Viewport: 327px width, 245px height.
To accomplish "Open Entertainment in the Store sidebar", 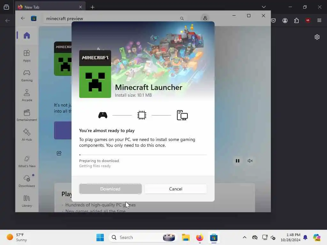I will pyautogui.click(x=27, y=115).
